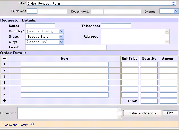Image resolution: width=179 pixels, height=130 pixels.
Task: Click the Item field in row 4
Action: pyautogui.click(x=65, y=83)
